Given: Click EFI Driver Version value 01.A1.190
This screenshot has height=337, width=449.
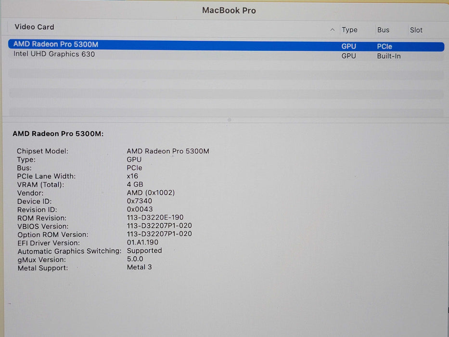Looking at the screenshot, I should (142, 242).
